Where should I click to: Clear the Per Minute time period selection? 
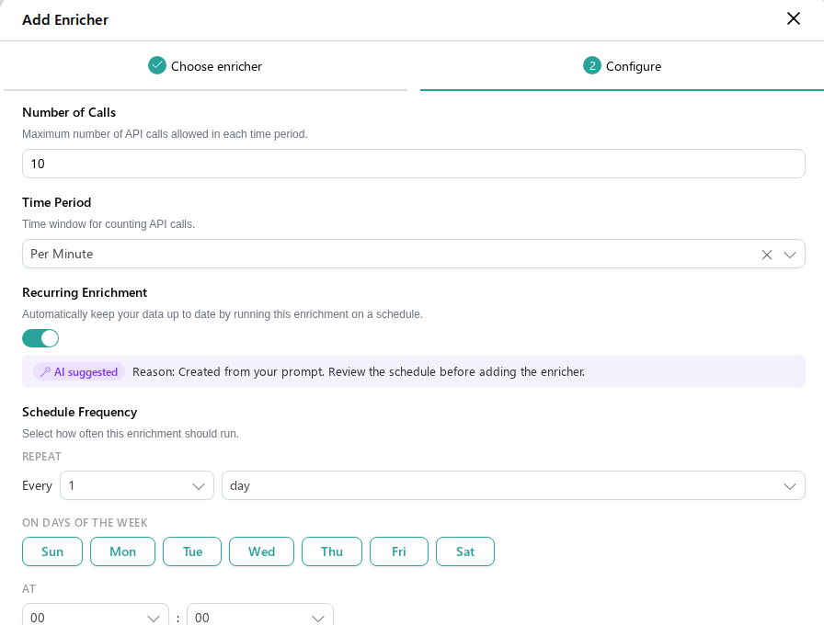click(x=767, y=255)
